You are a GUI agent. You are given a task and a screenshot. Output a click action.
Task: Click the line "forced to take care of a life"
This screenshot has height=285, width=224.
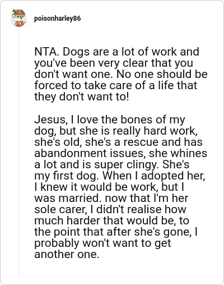click(x=116, y=85)
